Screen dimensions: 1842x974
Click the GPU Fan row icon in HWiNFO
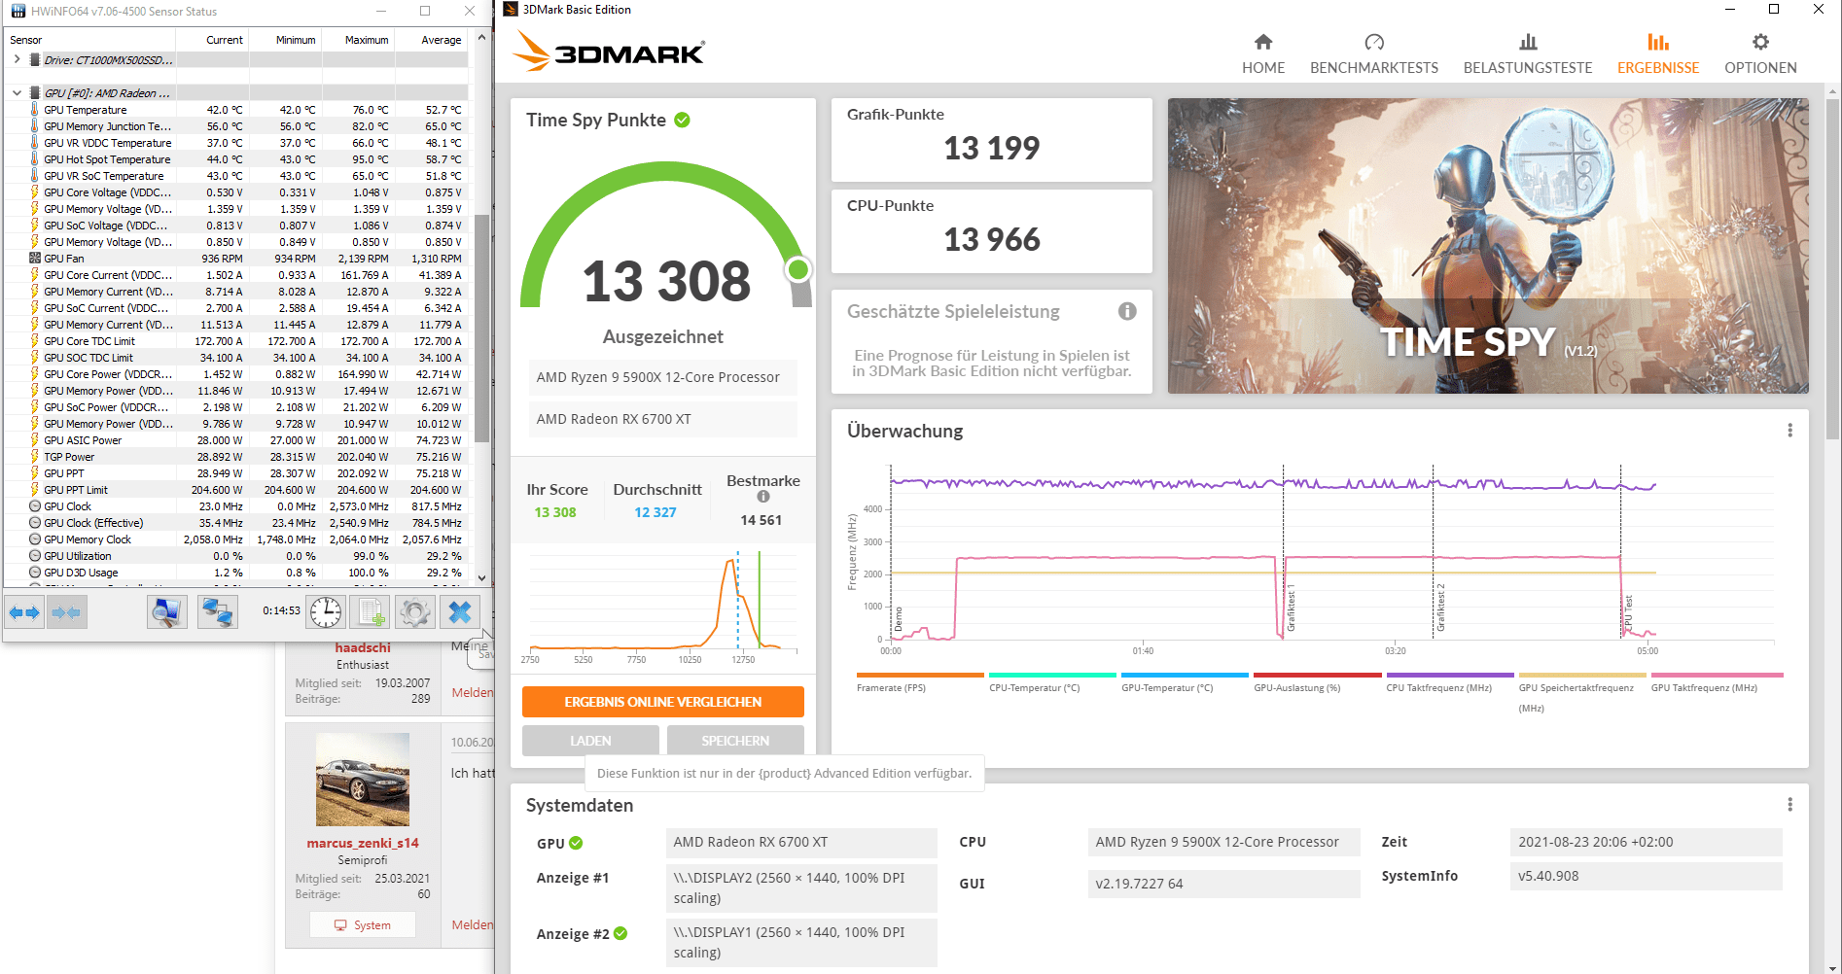35,259
